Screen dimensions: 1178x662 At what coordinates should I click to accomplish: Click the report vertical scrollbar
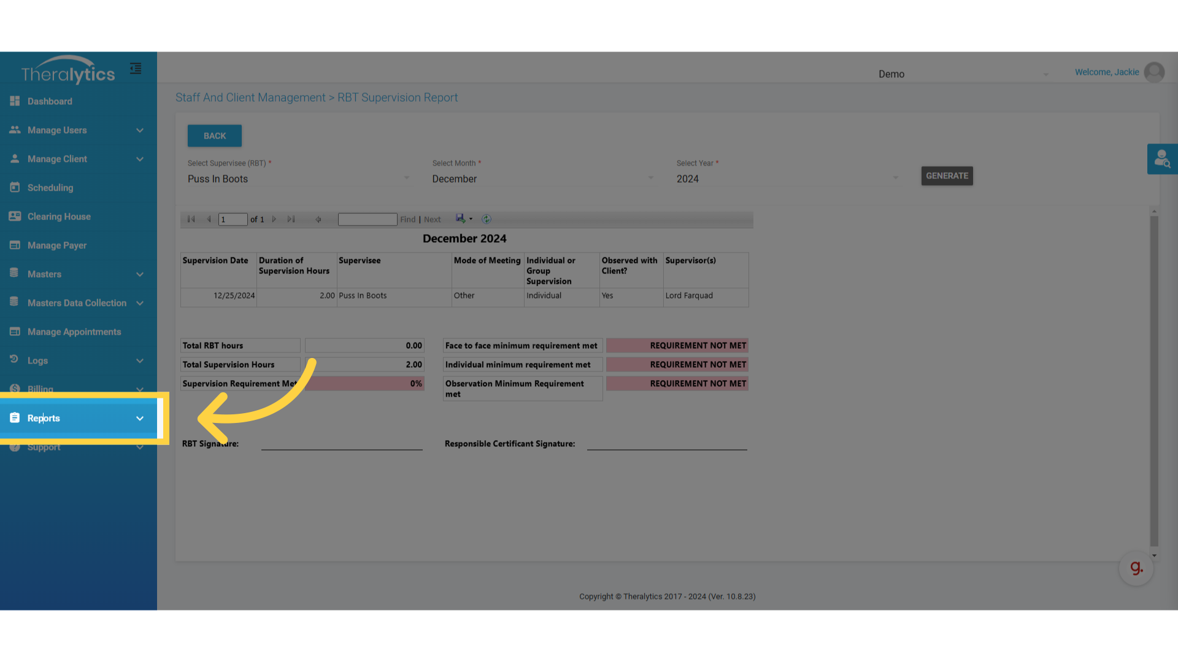pos(1154,380)
